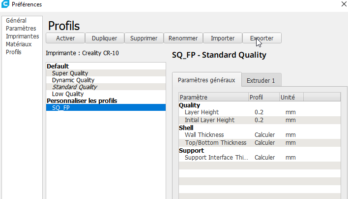Screen dimensions: 348x199
Task: Select the Support Interface Thi... row
Action: 260,158
